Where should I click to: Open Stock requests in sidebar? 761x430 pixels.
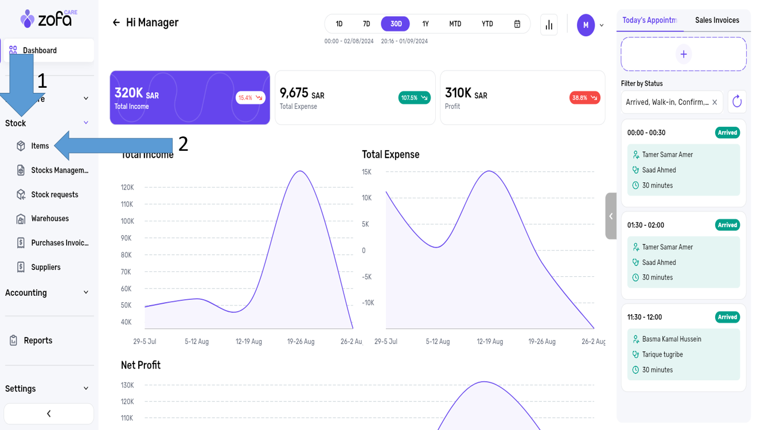tap(54, 195)
